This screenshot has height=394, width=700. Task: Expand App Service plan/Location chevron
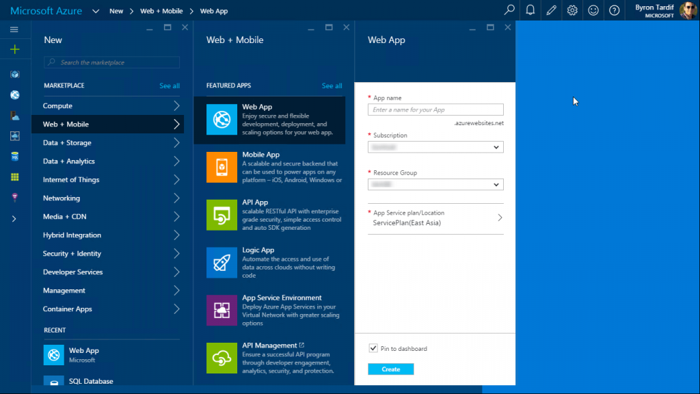point(500,218)
